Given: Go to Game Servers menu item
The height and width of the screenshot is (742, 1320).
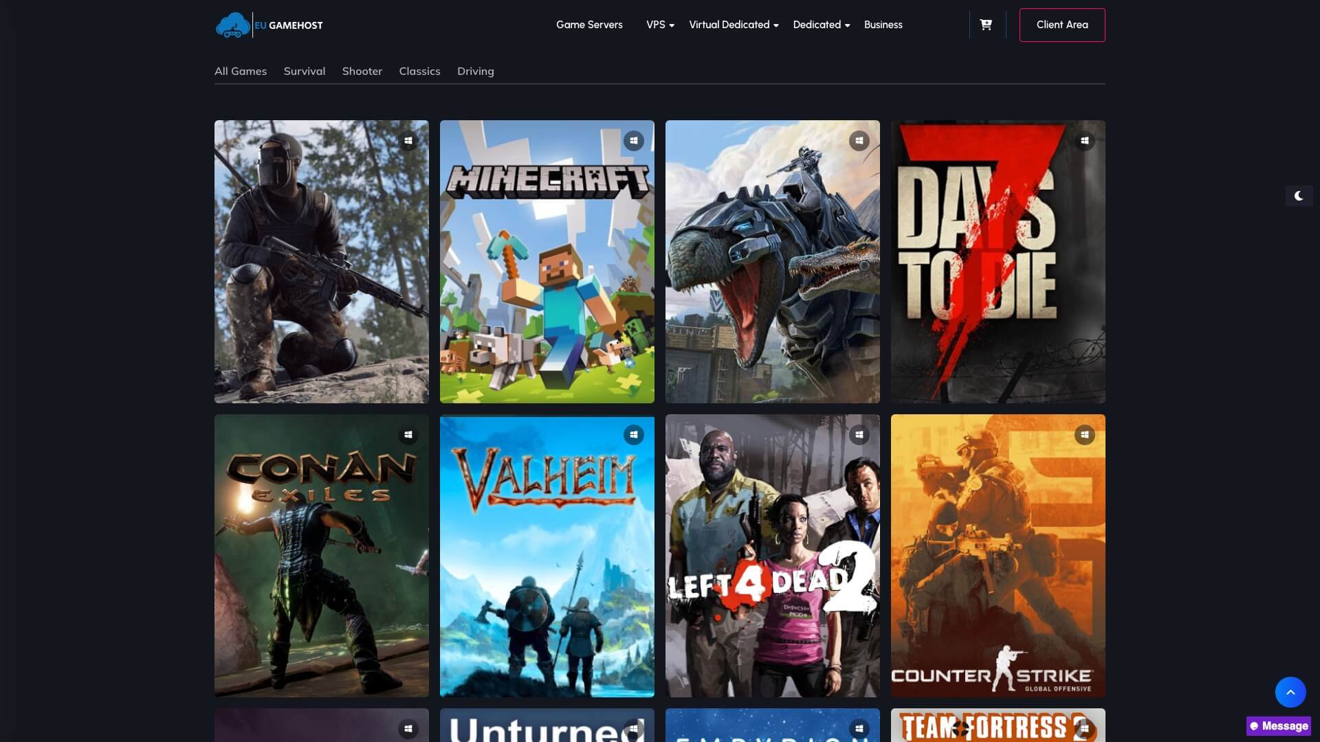Looking at the screenshot, I should point(589,25).
